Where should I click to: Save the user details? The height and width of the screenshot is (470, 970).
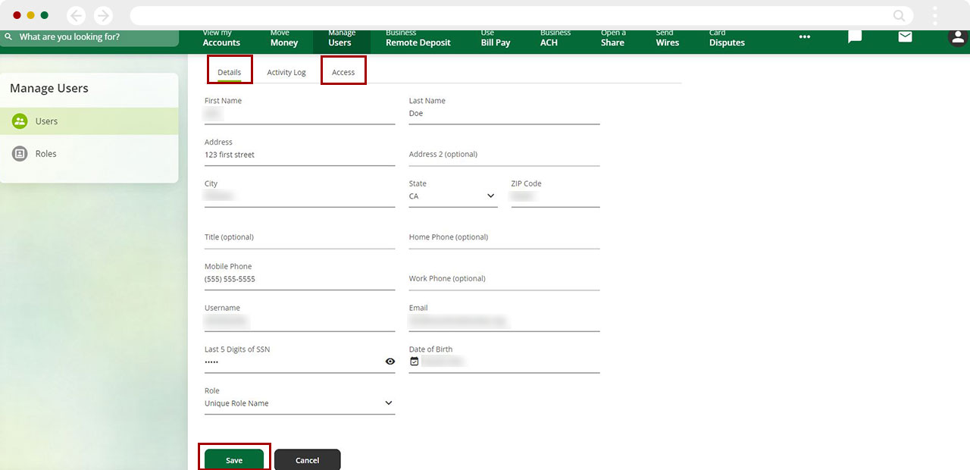(234, 460)
